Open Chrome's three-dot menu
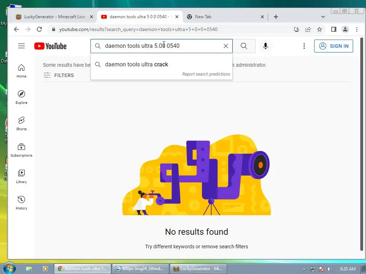This screenshot has width=366, height=274. pyautogui.click(x=357, y=29)
